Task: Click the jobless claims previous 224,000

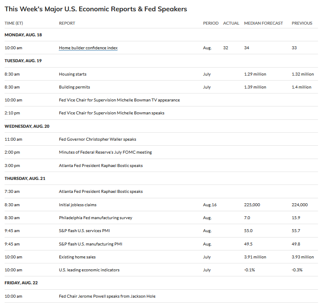Action: tap(300, 205)
